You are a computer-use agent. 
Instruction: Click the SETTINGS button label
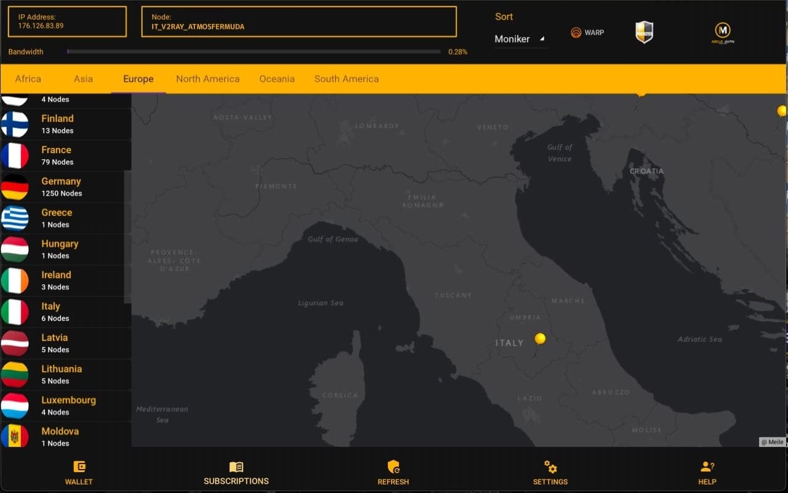(x=550, y=482)
